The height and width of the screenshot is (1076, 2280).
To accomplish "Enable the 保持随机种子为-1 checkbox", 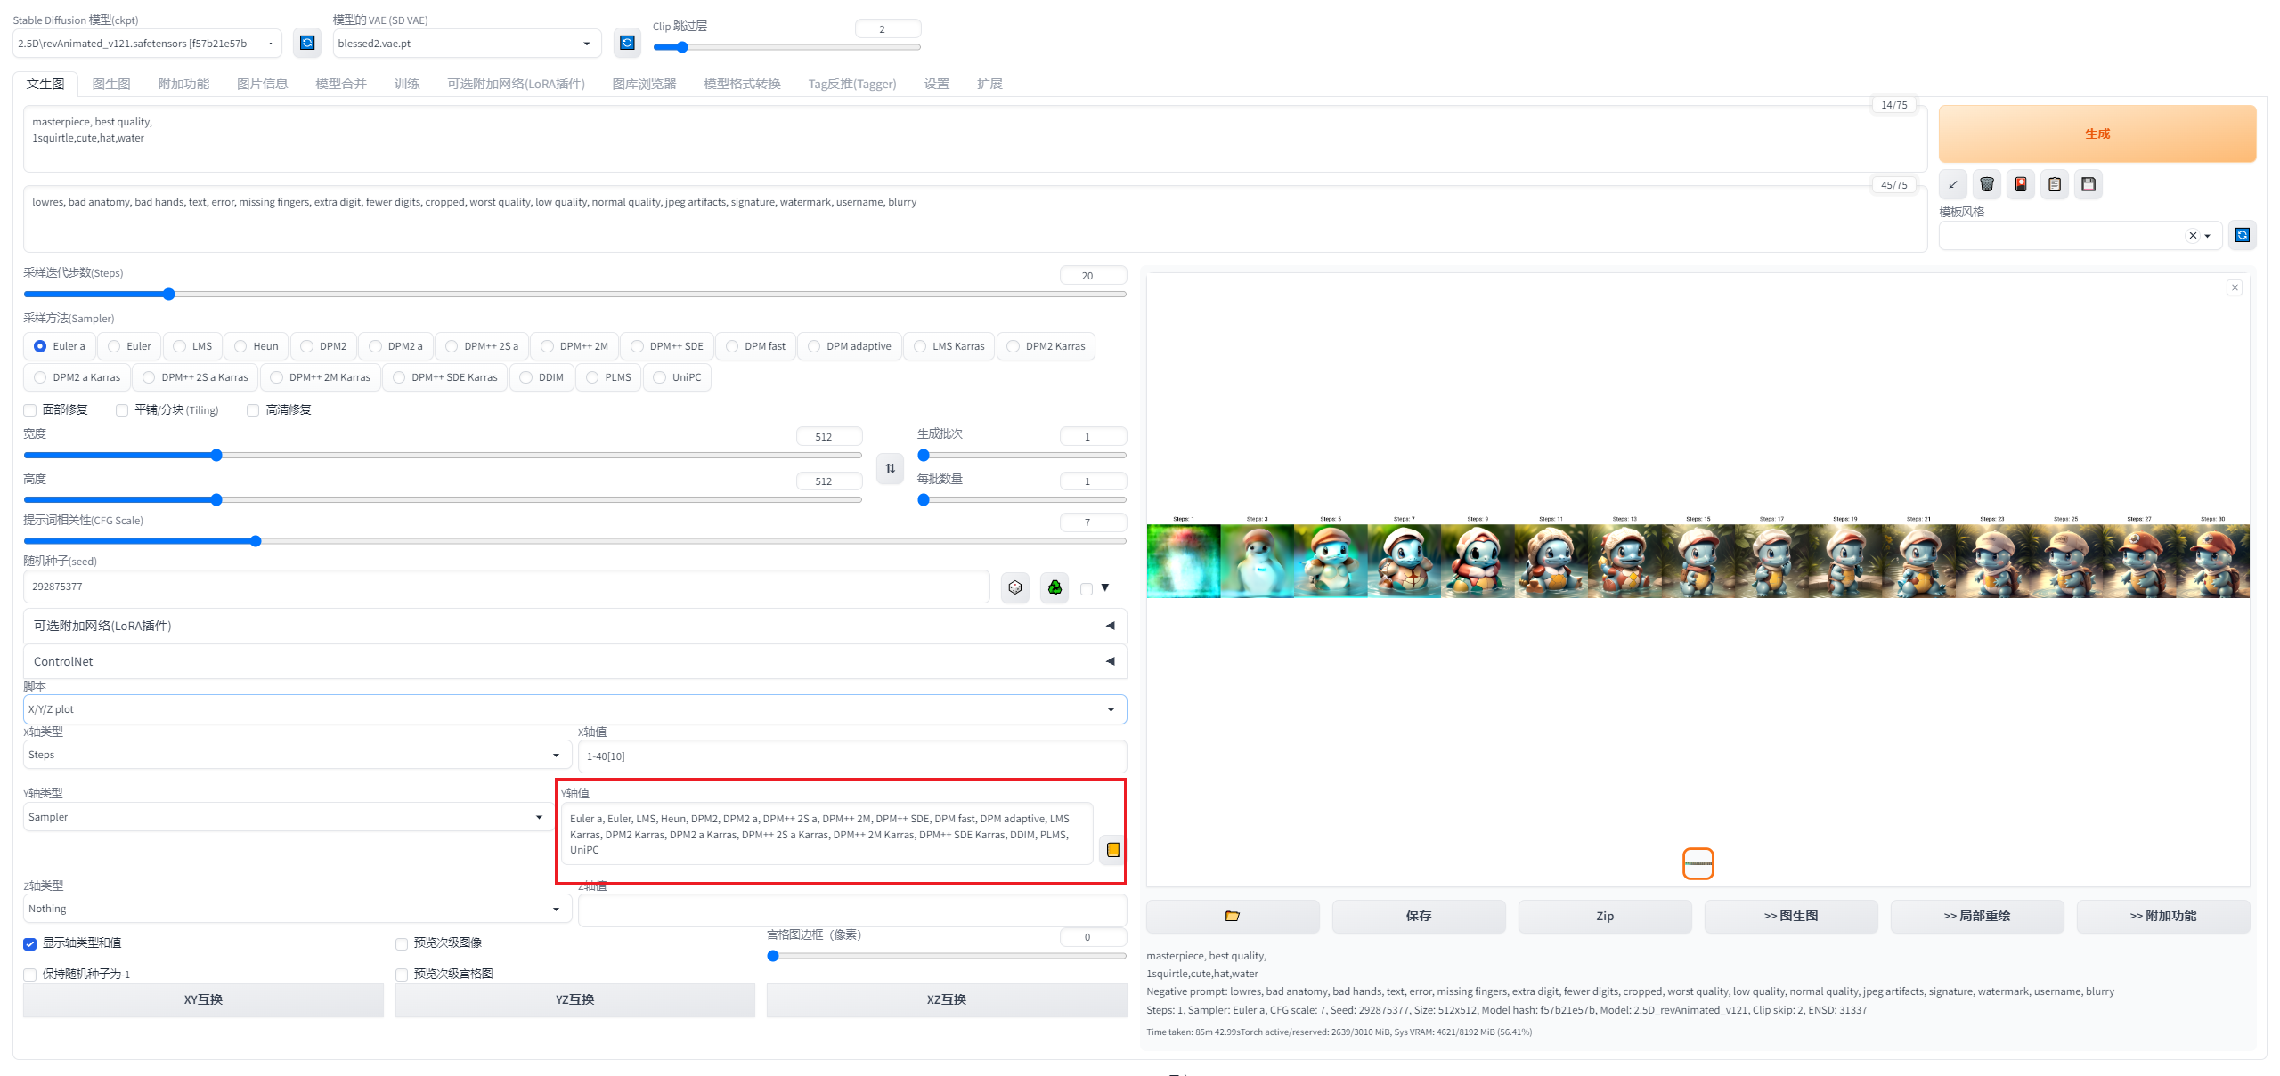I will click(30, 975).
